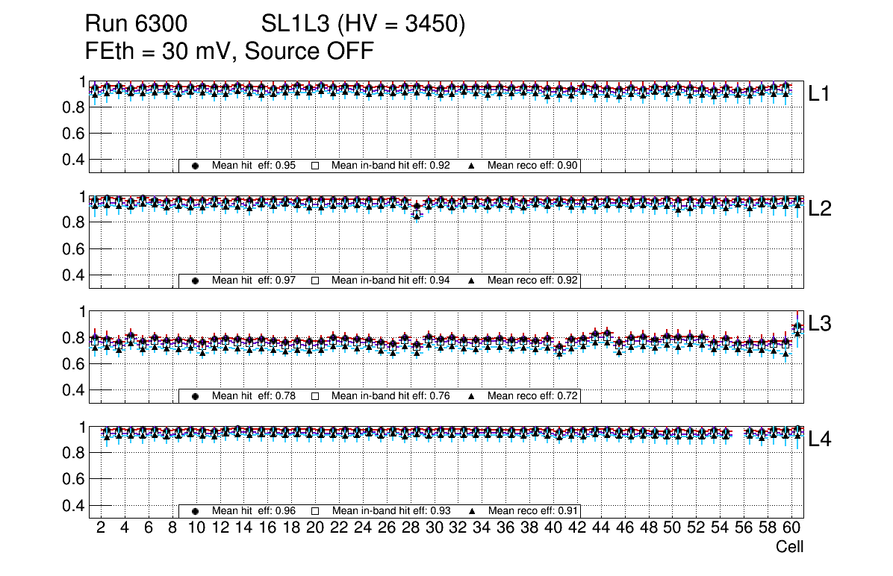This screenshot has width=893, height=576.
Task: Click the triangle marker in L4 legend
Action: click(x=472, y=511)
